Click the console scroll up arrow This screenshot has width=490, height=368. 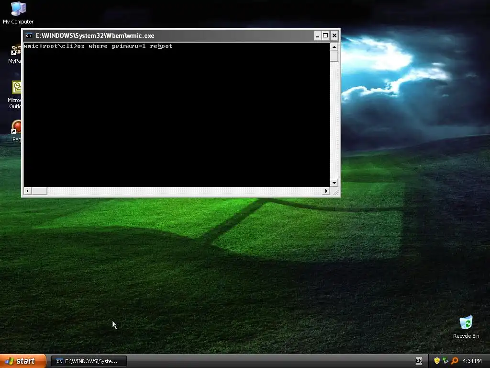[334, 47]
